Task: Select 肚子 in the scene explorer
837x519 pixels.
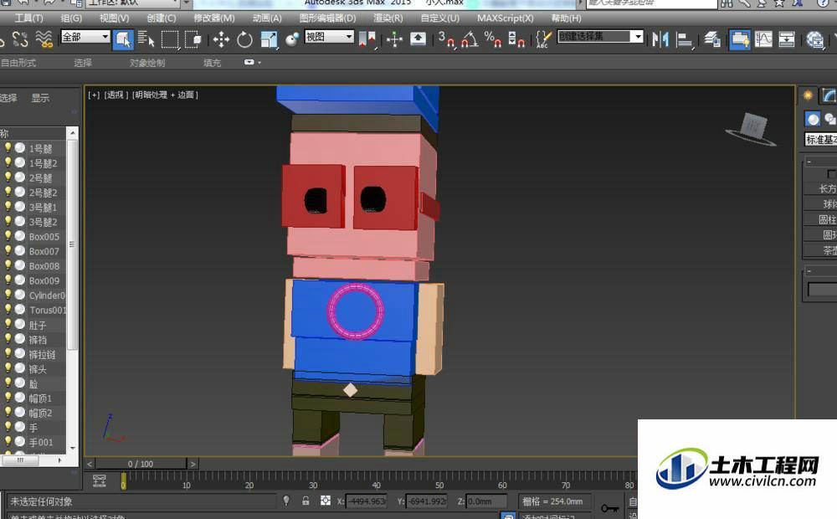Action: click(x=38, y=325)
